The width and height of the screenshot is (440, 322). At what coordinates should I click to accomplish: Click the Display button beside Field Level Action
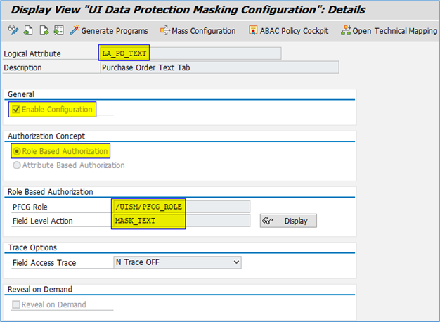[288, 221]
